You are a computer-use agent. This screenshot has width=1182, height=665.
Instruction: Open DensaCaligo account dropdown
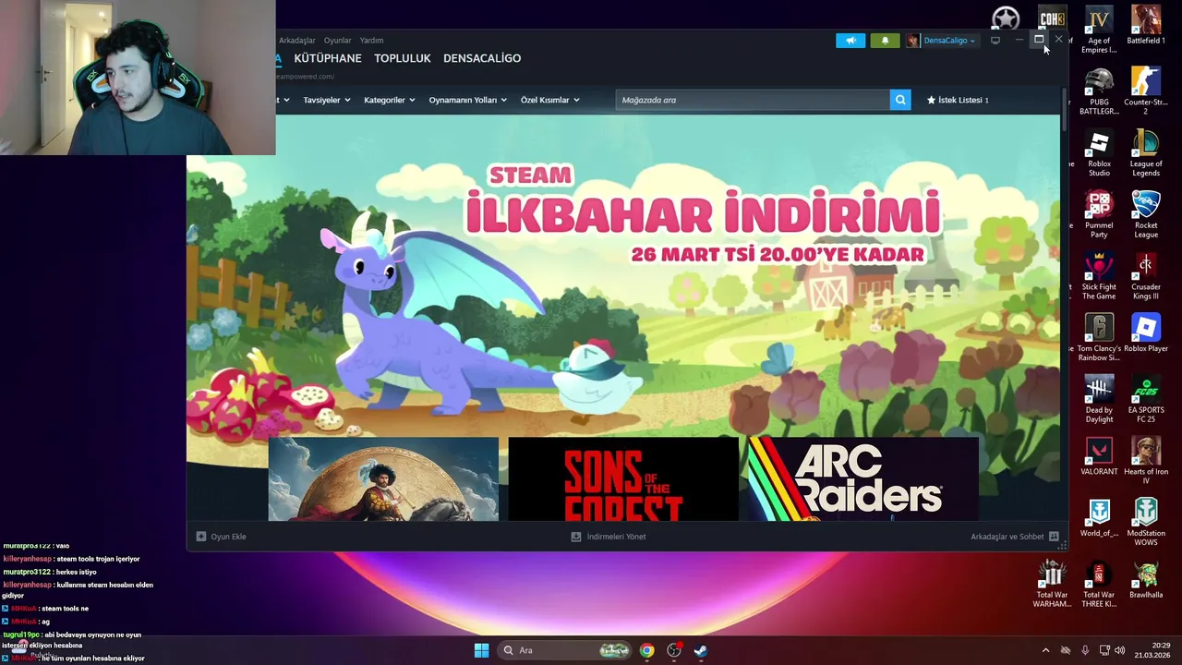click(949, 41)
